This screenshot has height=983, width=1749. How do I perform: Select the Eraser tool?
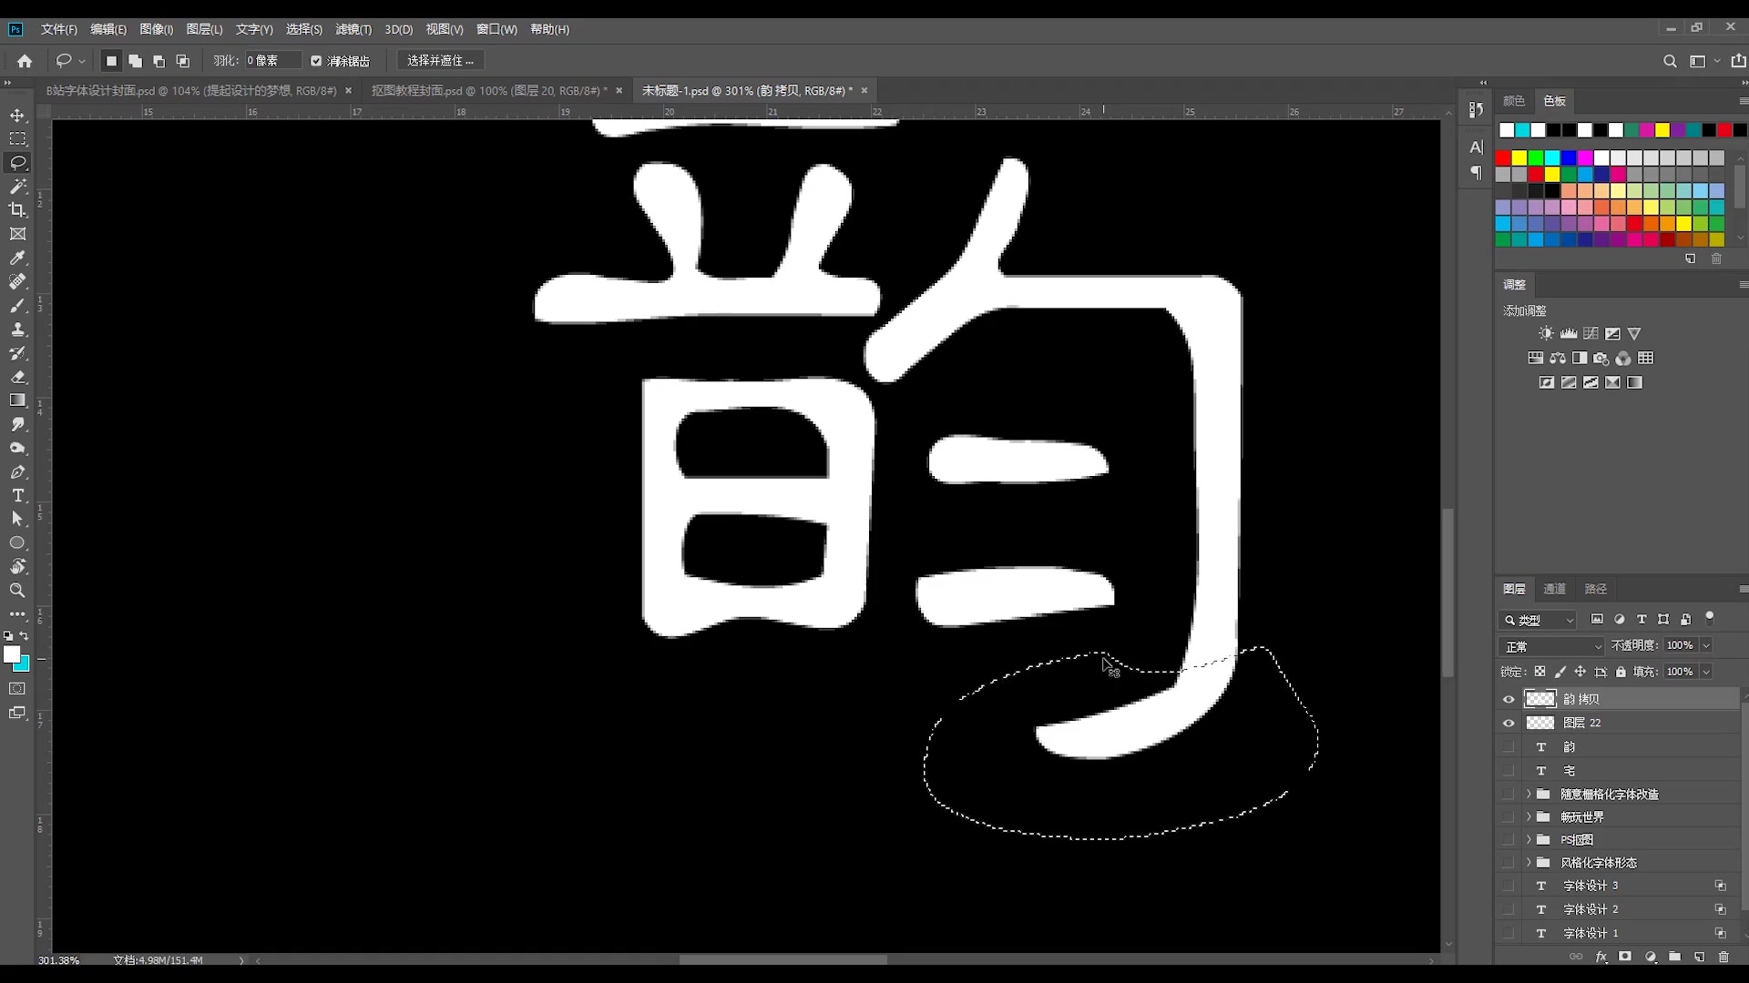click(x=17, y=377)
